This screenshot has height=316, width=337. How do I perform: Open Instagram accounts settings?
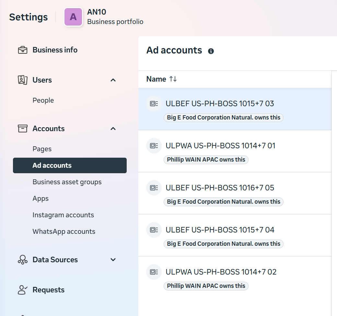click(x=63, y=215)
